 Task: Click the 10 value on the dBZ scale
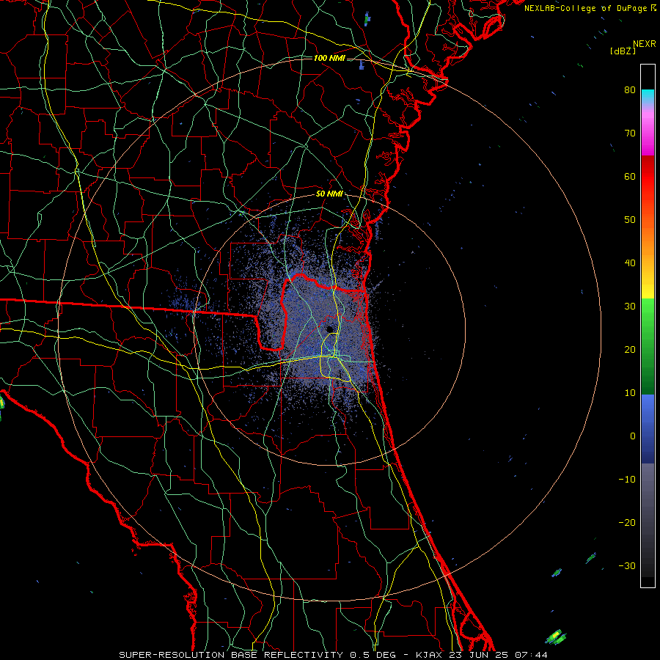[x=630, y=393]
